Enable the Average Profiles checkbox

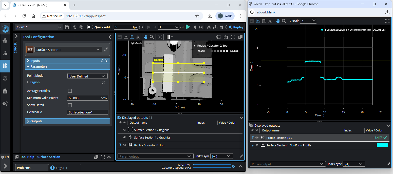point(70,91)
